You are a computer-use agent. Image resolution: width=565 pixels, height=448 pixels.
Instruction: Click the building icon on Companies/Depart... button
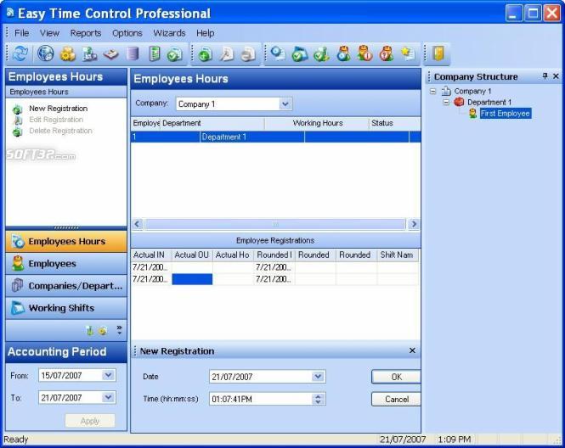pyautogui.click(x=17, y=286)
